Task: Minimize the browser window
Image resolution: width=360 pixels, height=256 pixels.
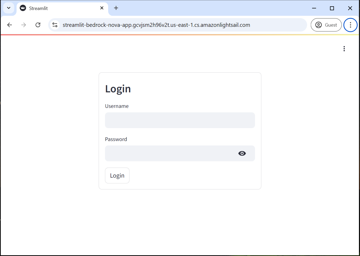Action: pyautogui.click(x=314, y=8)
